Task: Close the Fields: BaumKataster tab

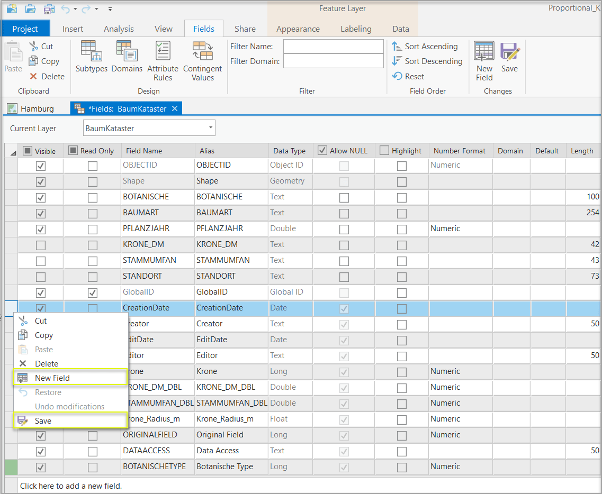Action: 175,108
